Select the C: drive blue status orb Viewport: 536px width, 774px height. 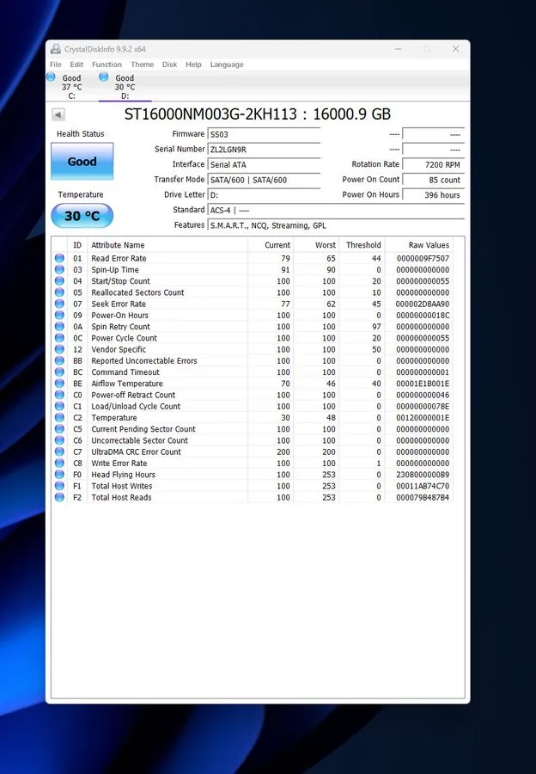51,77
